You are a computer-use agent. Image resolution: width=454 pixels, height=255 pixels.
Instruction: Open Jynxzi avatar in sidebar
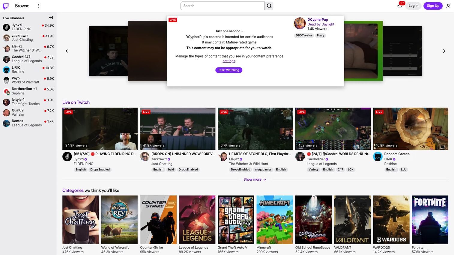(x=6, y=27)
